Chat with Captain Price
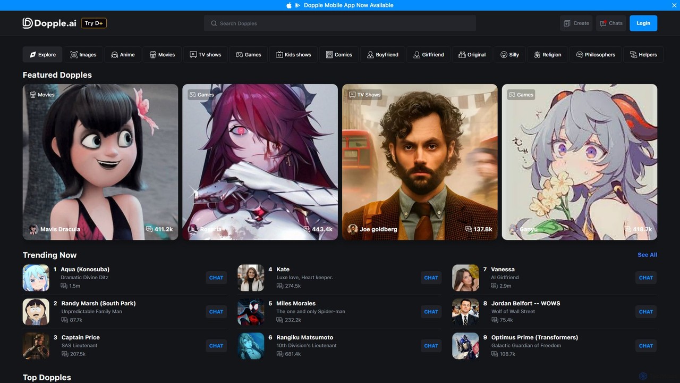Screen dimensions: 680x383 [x=216, y=346]
